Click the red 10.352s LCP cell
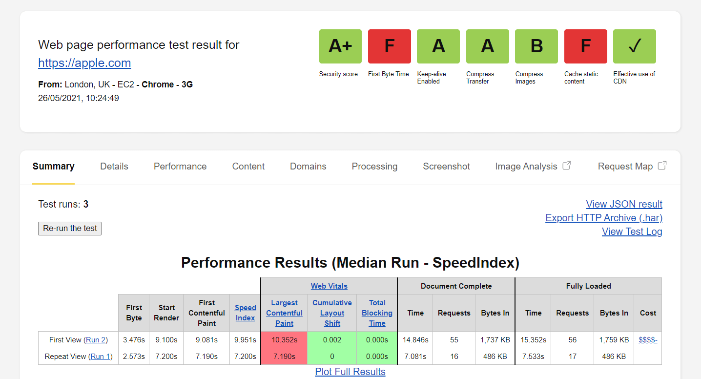The height and width of the screenshot is (379, 701). pyautogui.click(x=284, y=339)
